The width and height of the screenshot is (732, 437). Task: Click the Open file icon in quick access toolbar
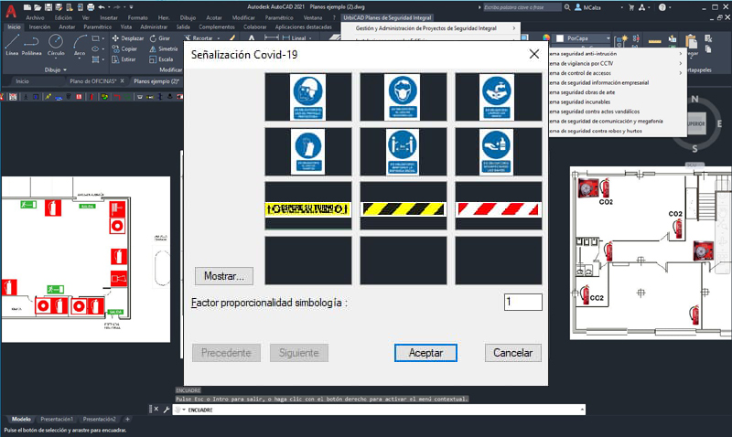pyautogui.click(x=38, y=7)
